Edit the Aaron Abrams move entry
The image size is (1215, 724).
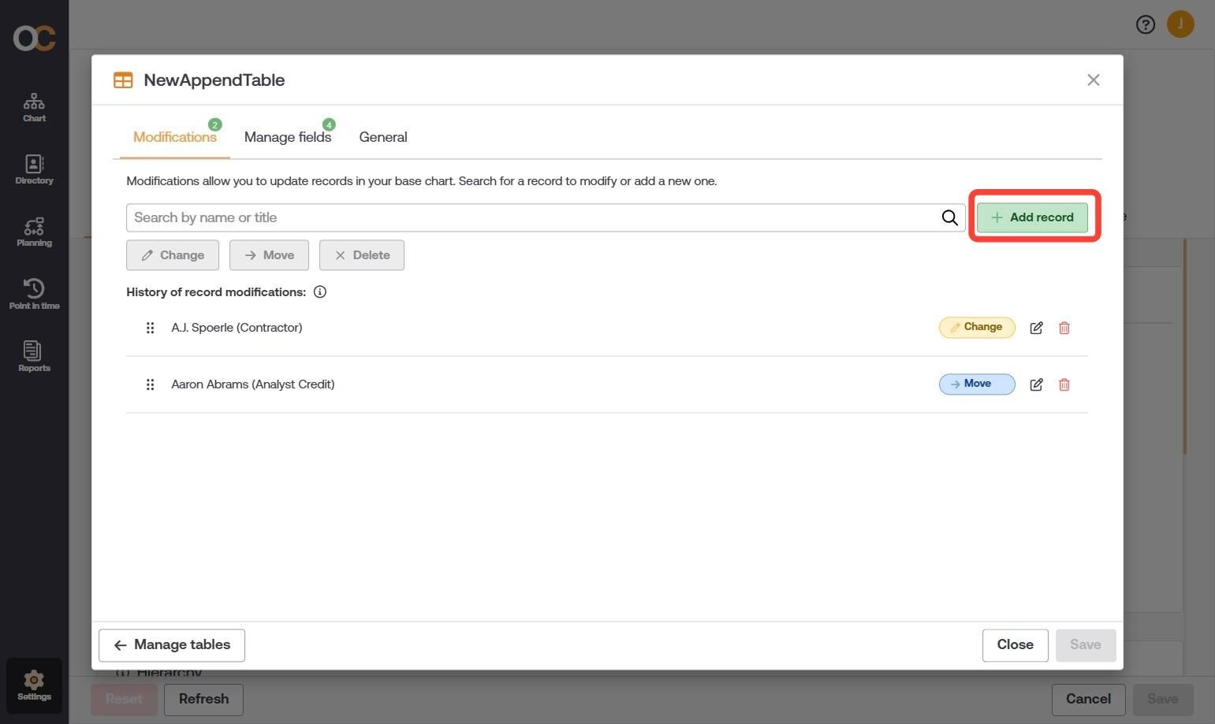(x=1036, y=384)
